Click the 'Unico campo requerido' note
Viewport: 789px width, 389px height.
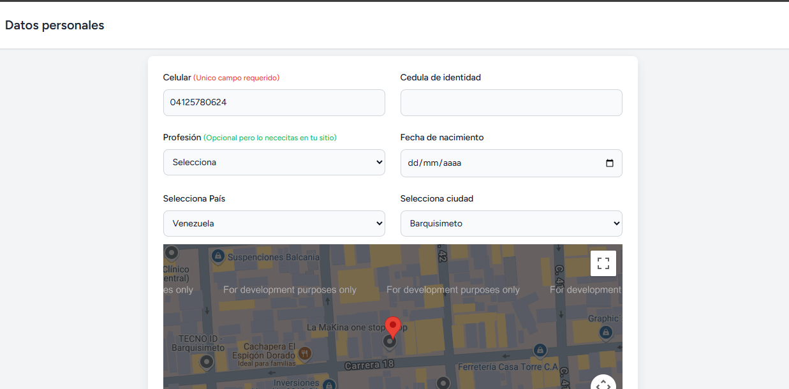237,78
